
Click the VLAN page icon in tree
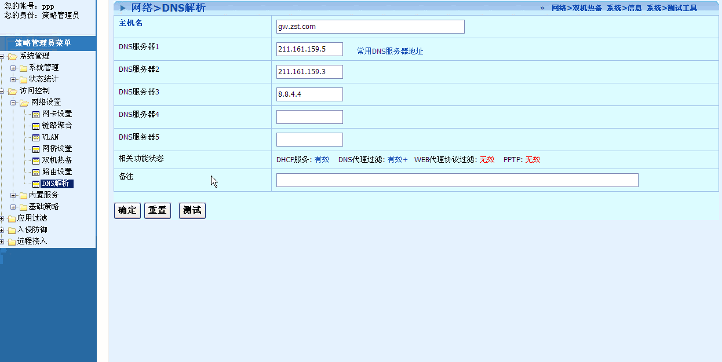pos(36,137)
